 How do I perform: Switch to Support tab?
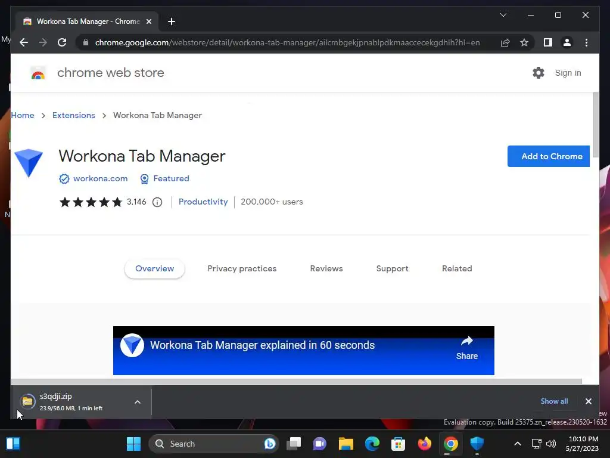click(392, 269)
